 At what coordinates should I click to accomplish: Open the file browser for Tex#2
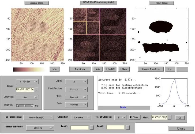coord(128,128)
